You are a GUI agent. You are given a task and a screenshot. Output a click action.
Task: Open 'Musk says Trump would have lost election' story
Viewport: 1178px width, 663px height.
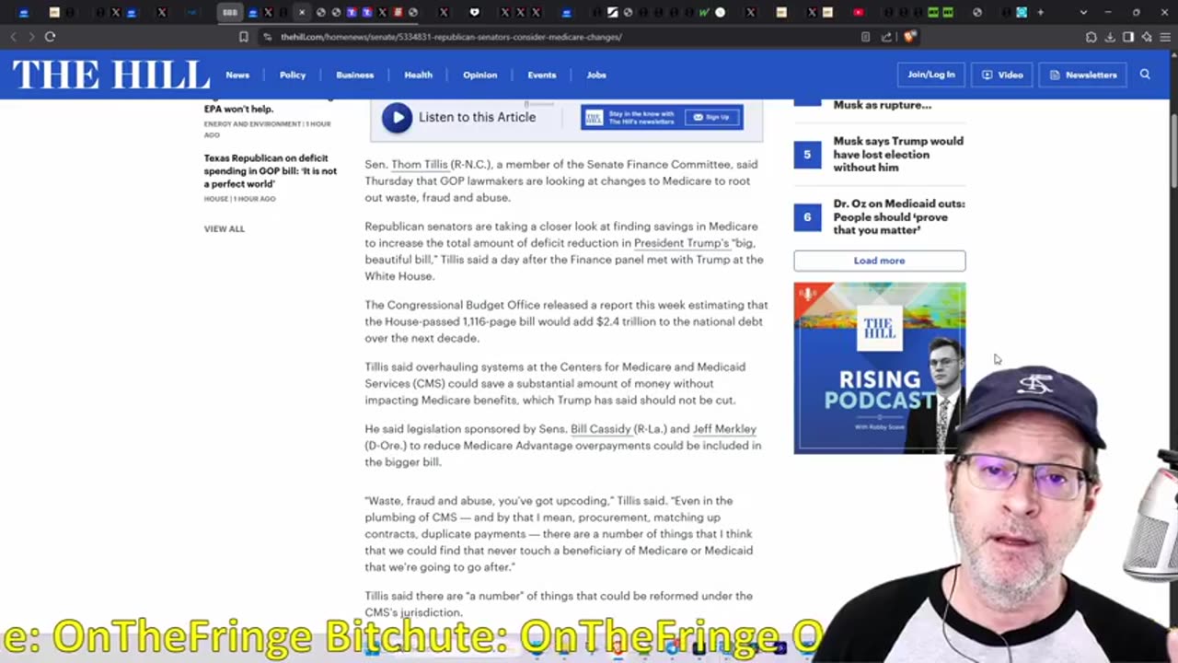898,155
